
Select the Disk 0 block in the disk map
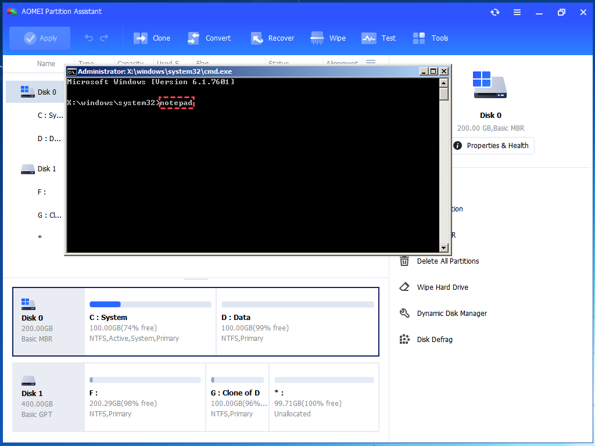click(49, 322)
